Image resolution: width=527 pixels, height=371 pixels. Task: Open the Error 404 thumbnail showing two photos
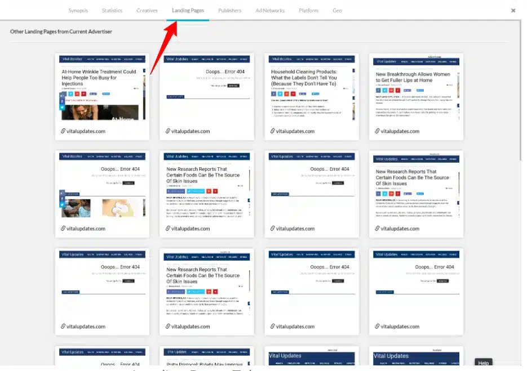click(x=102, y=185)
